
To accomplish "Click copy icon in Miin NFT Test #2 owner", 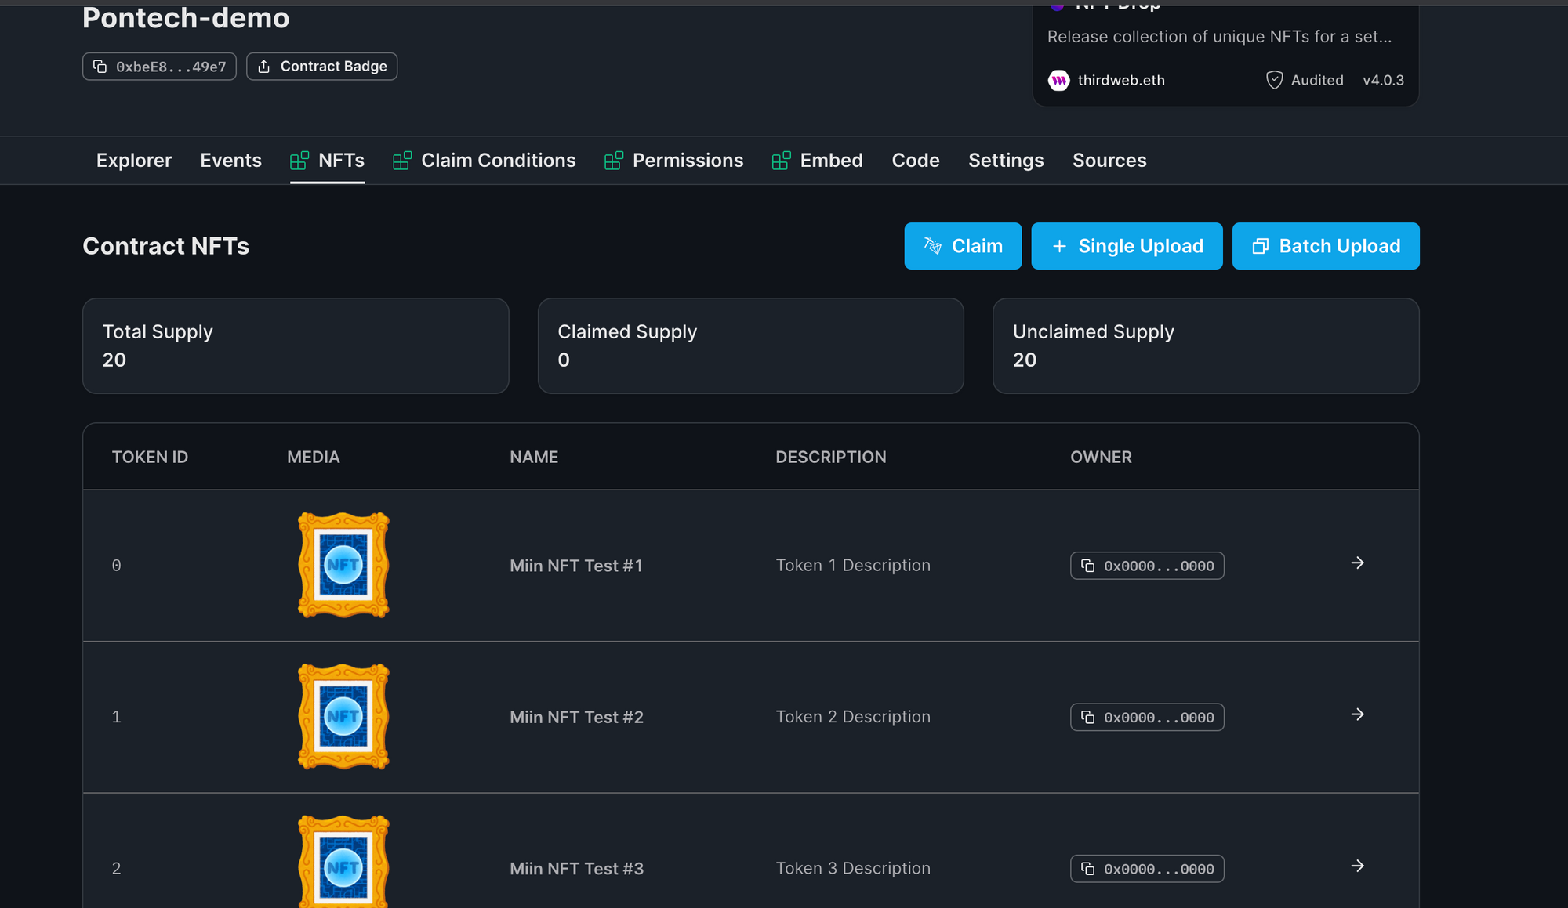I will (1088, 717).
